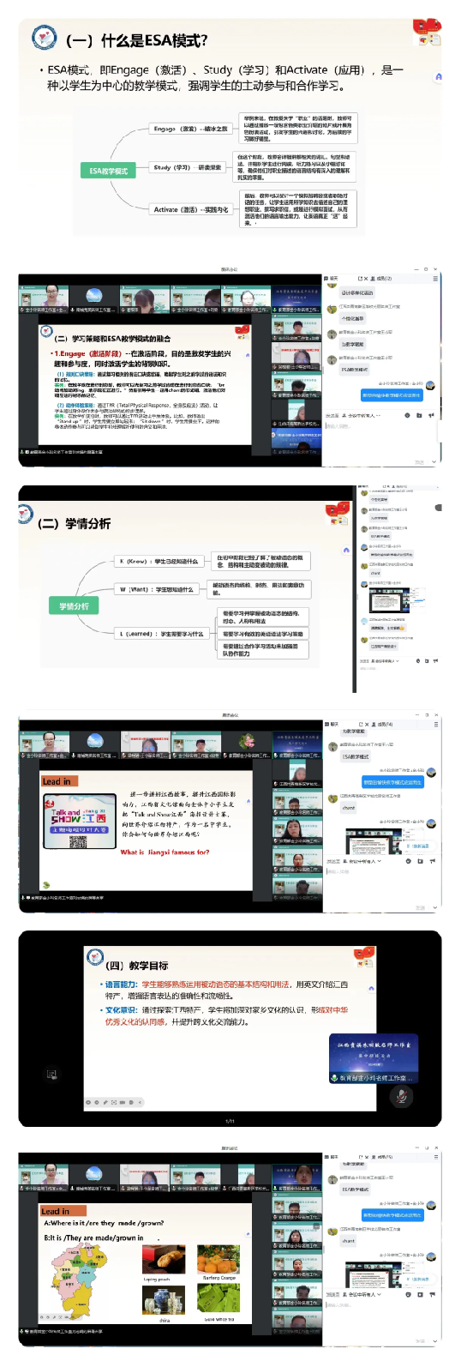Click the 'K（Know）' mind map node

click(x=159, y=561)
